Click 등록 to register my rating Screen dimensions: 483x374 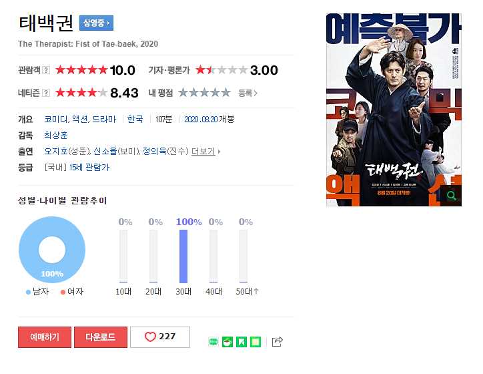tap(248, 93)
